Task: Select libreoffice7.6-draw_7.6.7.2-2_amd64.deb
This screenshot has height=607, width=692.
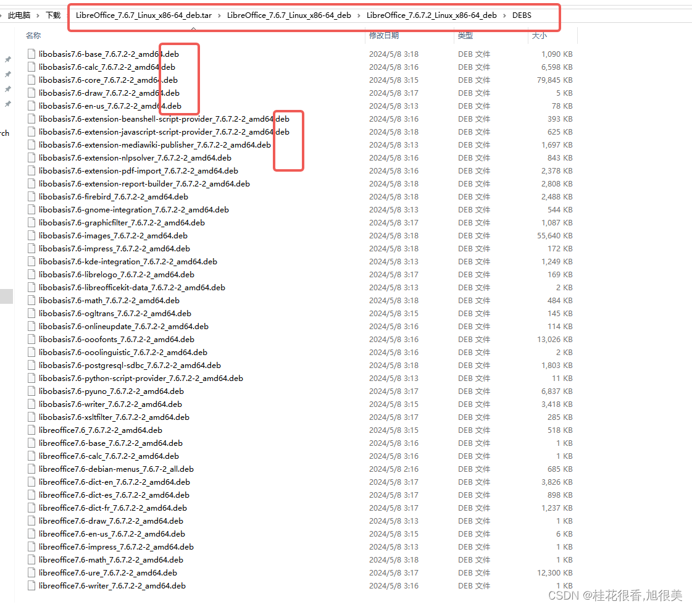Action: coord(110,521)
